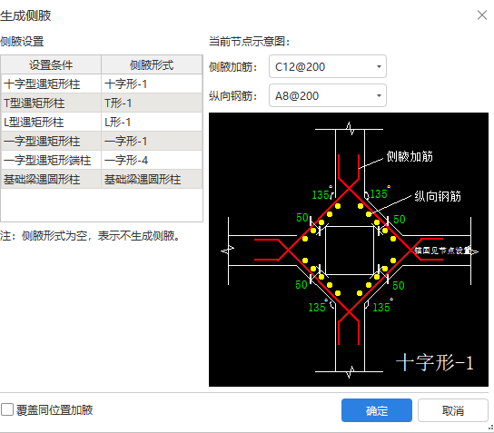The image size is (494, 433).
Task: Click the 纵向钢筋 label in diagram
Action: 438,196
